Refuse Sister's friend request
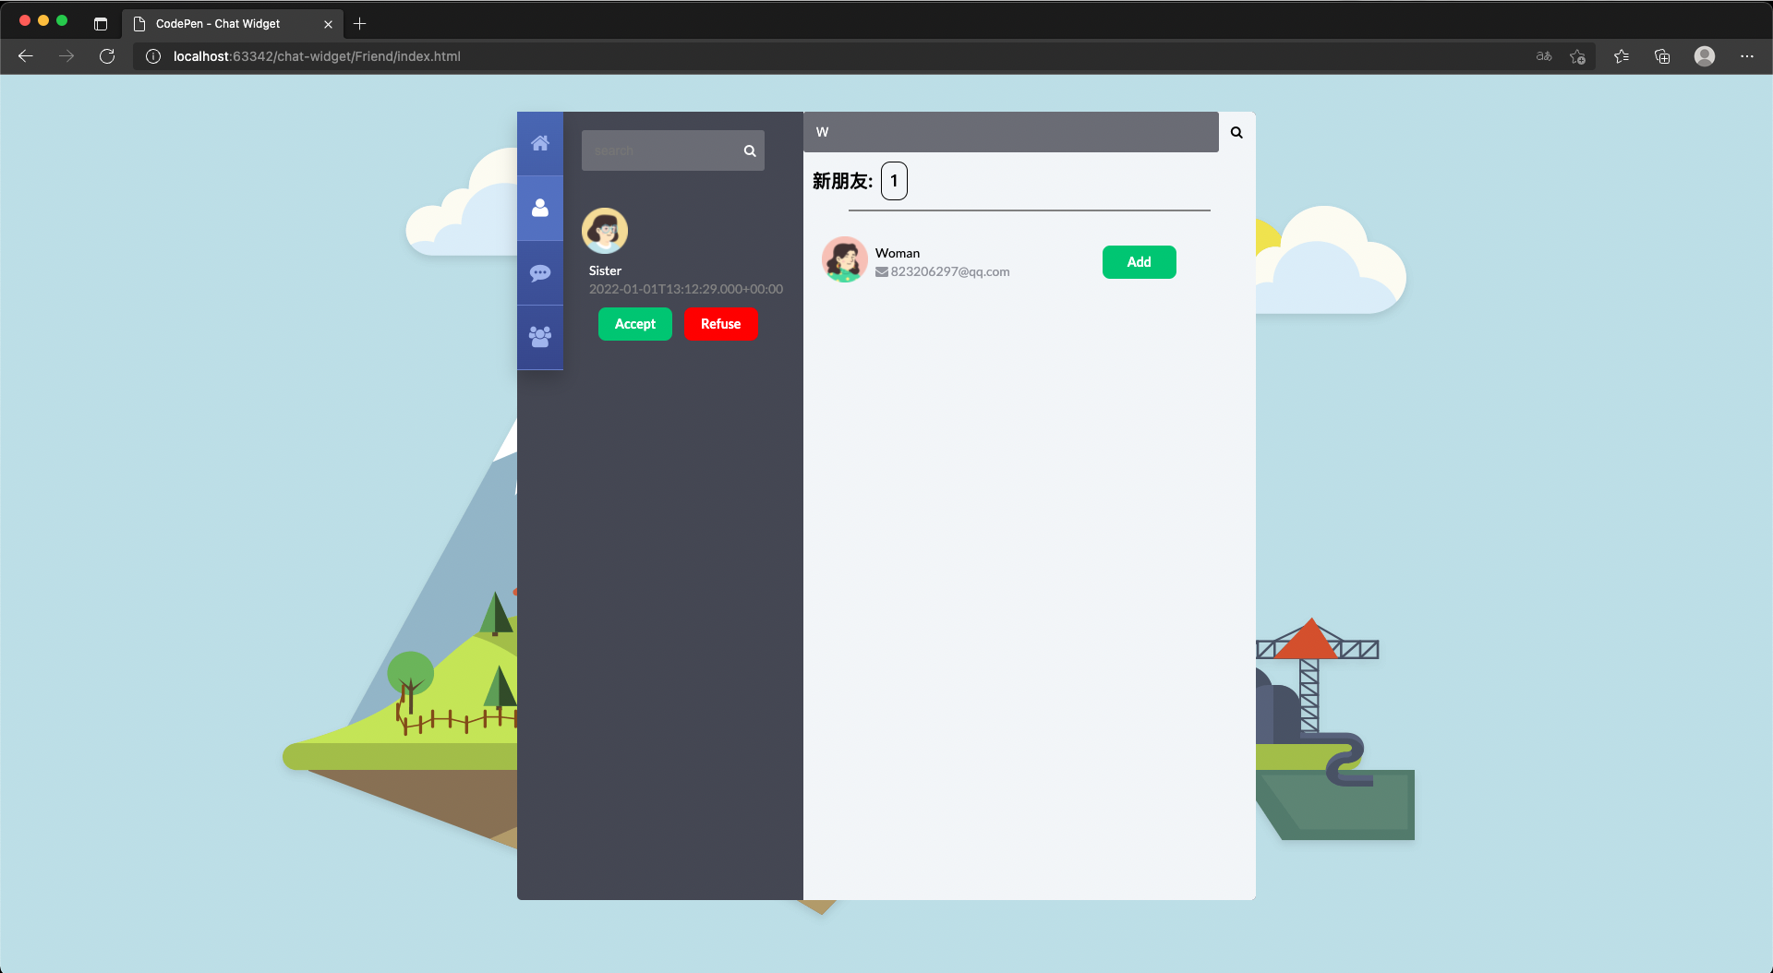Image resolution: width=1773 pixels, height=973 pixels. 720,324
